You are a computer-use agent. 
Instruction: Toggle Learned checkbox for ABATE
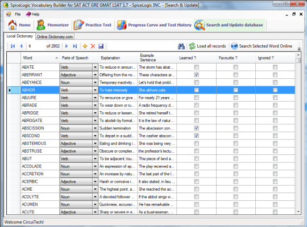196,67
